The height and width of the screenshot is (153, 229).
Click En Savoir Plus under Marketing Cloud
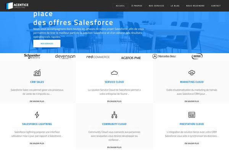pyautogui.click(x=192, y=101)
